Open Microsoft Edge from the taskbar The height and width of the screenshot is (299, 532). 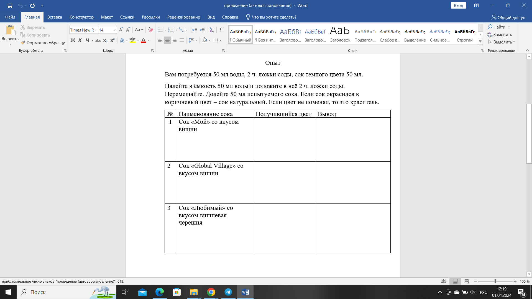pyautogui.click(x=159, y=292)
